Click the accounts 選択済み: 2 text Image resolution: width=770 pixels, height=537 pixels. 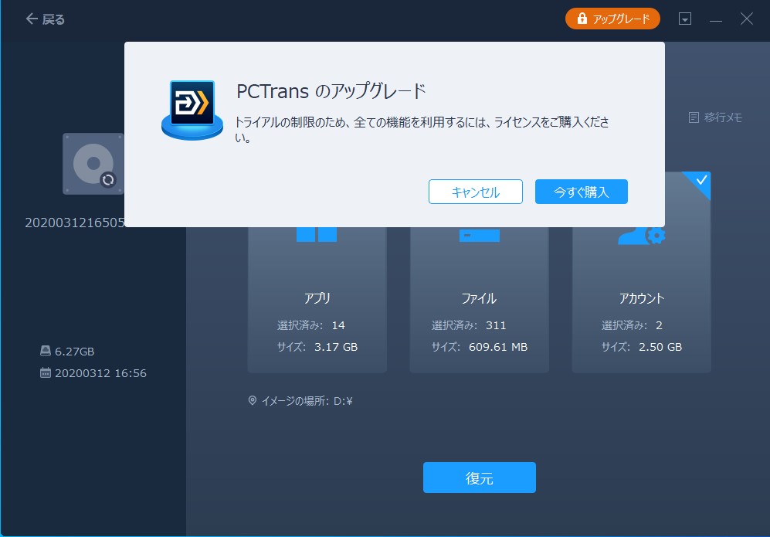pos(632,325)
